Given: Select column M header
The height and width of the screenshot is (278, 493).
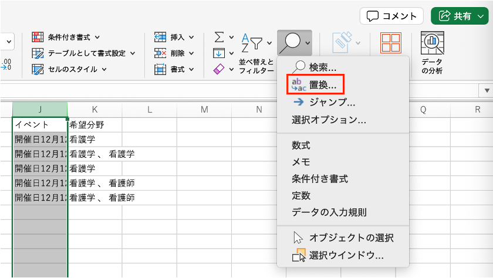Looking at the screenshot, I should [204, 109].
